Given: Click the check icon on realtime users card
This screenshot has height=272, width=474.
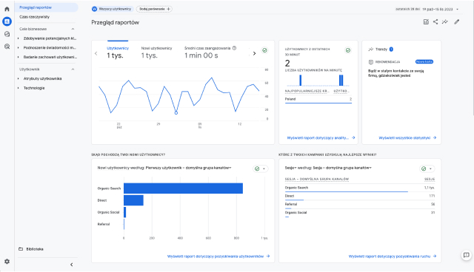Looking at the screenshot, I should (x=348, y=50).
